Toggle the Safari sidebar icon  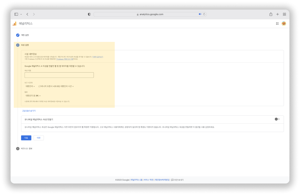click(16, 14)
